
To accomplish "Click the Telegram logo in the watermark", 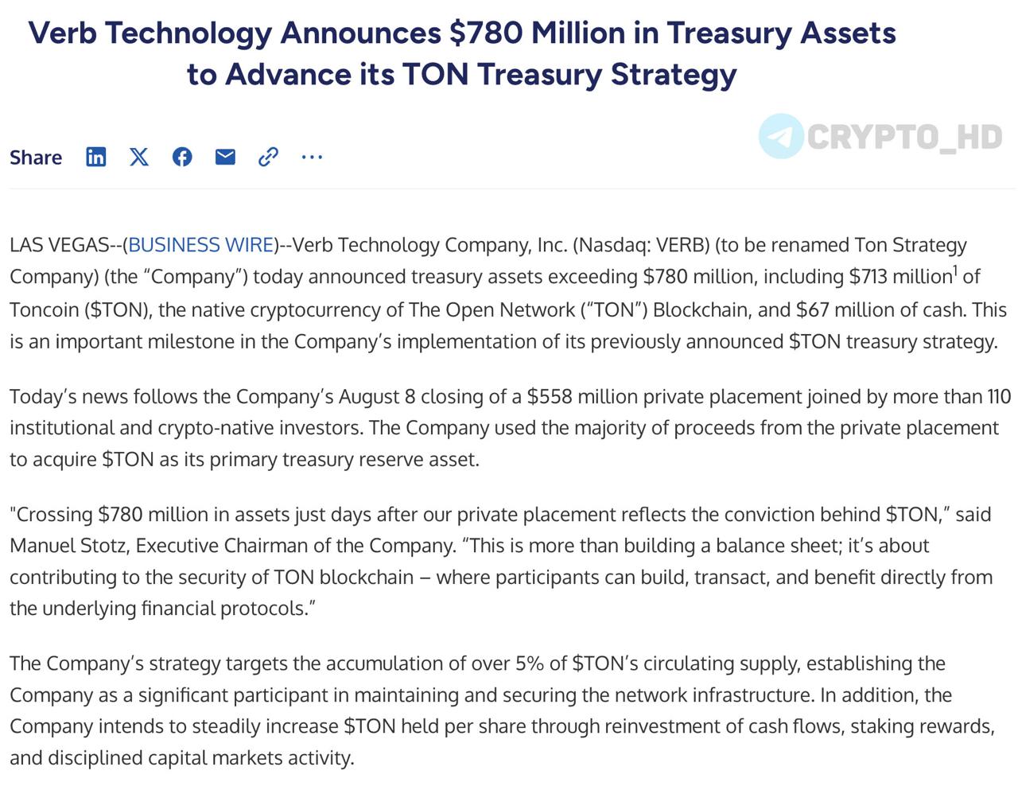I will pos(781,136).
